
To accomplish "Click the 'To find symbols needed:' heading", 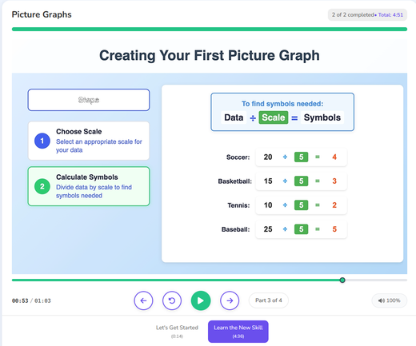I will click(282, 104).
